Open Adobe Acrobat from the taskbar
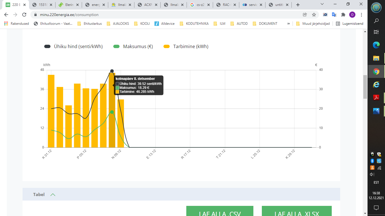The width and height of the screenshot is (385, 216). pyautogui.click(x=376, y=98)
